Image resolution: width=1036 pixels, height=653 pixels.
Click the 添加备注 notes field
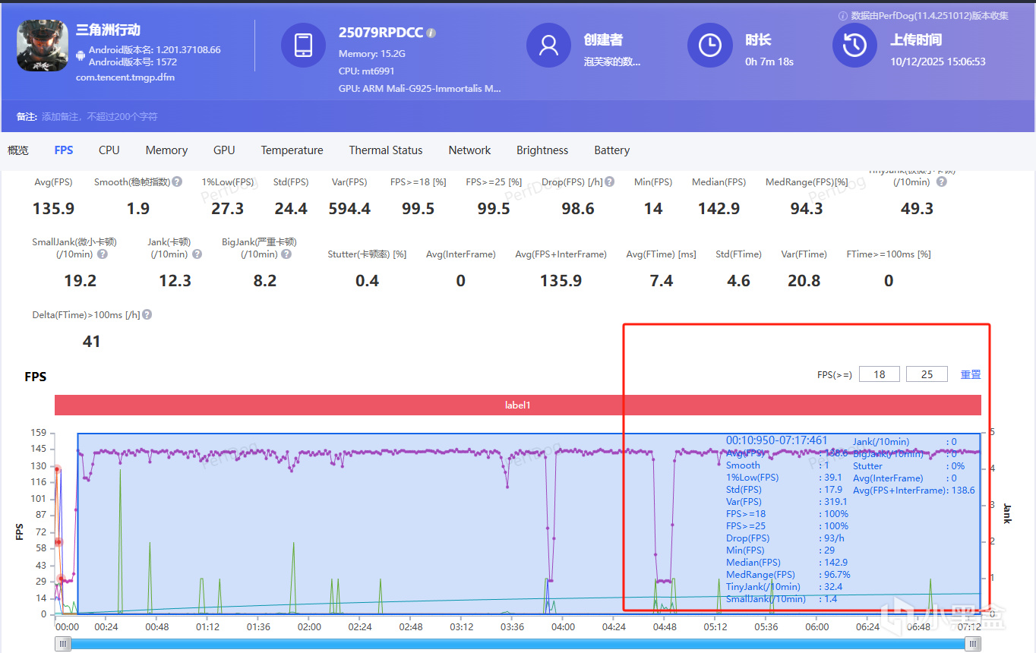[99, 117]
